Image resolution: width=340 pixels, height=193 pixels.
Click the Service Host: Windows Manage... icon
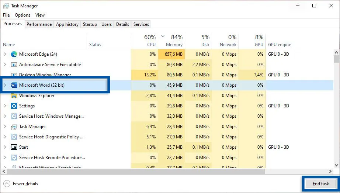(x=14, y=116)
